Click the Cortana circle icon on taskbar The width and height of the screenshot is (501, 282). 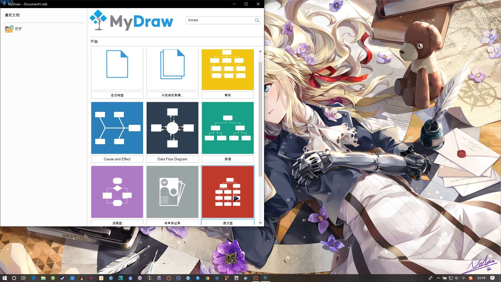click(x=14, y=278)
